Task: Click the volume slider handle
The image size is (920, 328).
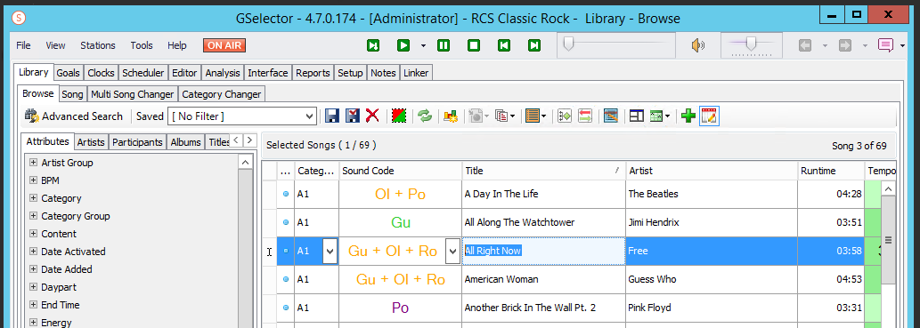Action: (x=751, y=44)
